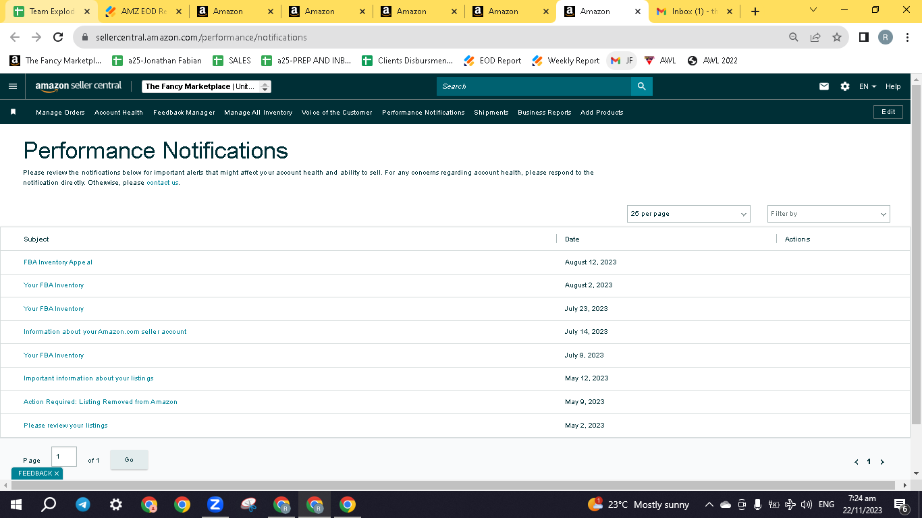Image resolution: width=922 pixels, height=518 pixels.
Task: Open Information about your Amazon.com seller account
Action: tap(105, 332)
